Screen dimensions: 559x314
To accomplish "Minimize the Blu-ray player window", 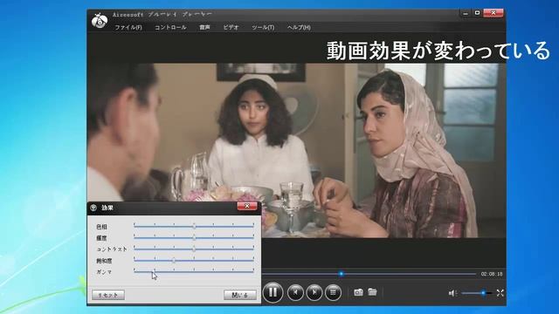I will [x=466, y=13].
